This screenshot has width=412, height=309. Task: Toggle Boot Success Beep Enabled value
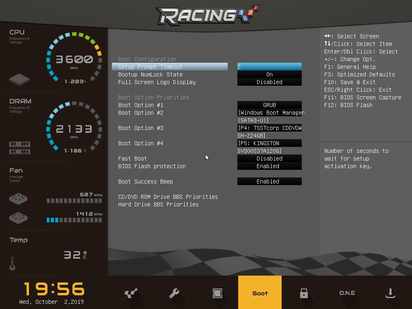[x=269, y=181]
